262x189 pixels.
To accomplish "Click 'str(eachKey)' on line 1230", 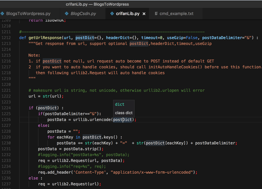I will pyautogui.click(x=99, y=143).
